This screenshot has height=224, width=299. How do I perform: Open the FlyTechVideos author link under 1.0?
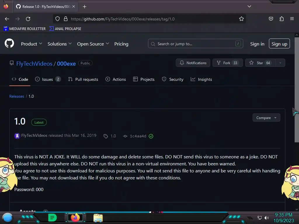tap(34, 135)
